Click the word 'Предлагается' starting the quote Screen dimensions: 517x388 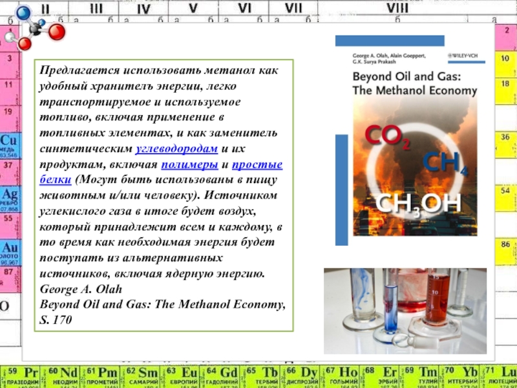(x=79, y=70)
